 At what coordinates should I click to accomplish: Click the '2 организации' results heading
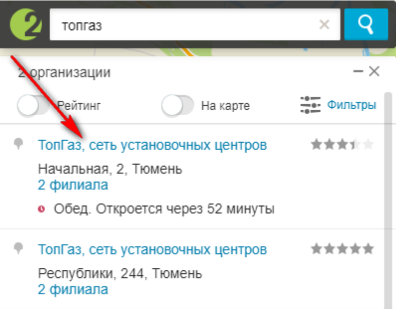[x=64, y=73]
